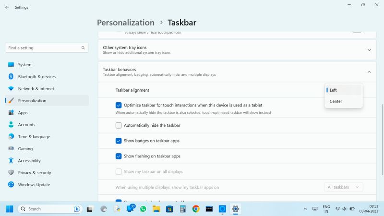Click Personalization in the breadcrumb

(x=126, y=23)
